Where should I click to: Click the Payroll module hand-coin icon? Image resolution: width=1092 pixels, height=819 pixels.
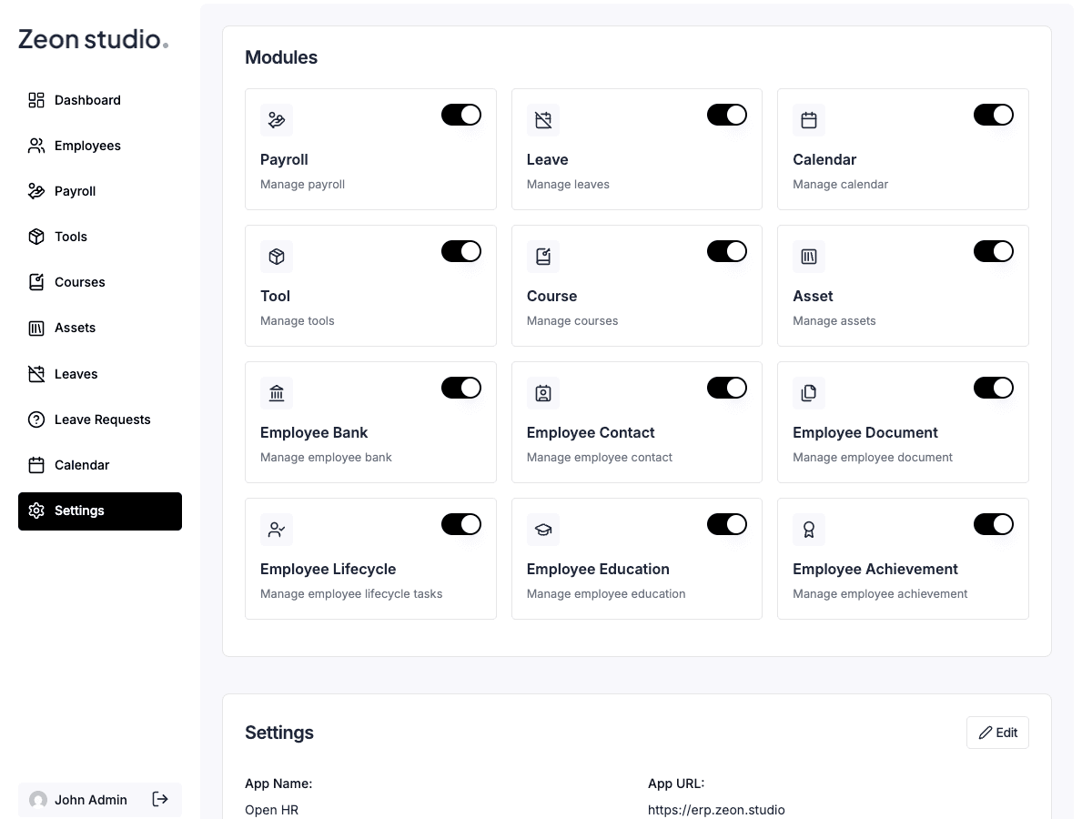(x=277, y=120)
